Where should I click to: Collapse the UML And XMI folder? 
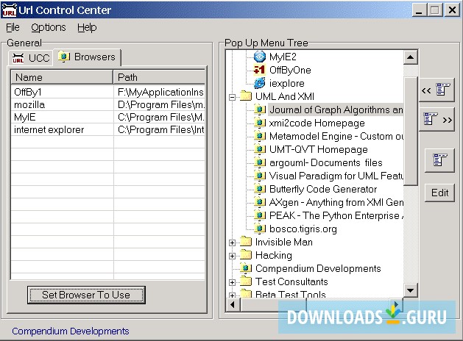pyautogui.click(x=233, y=97)
